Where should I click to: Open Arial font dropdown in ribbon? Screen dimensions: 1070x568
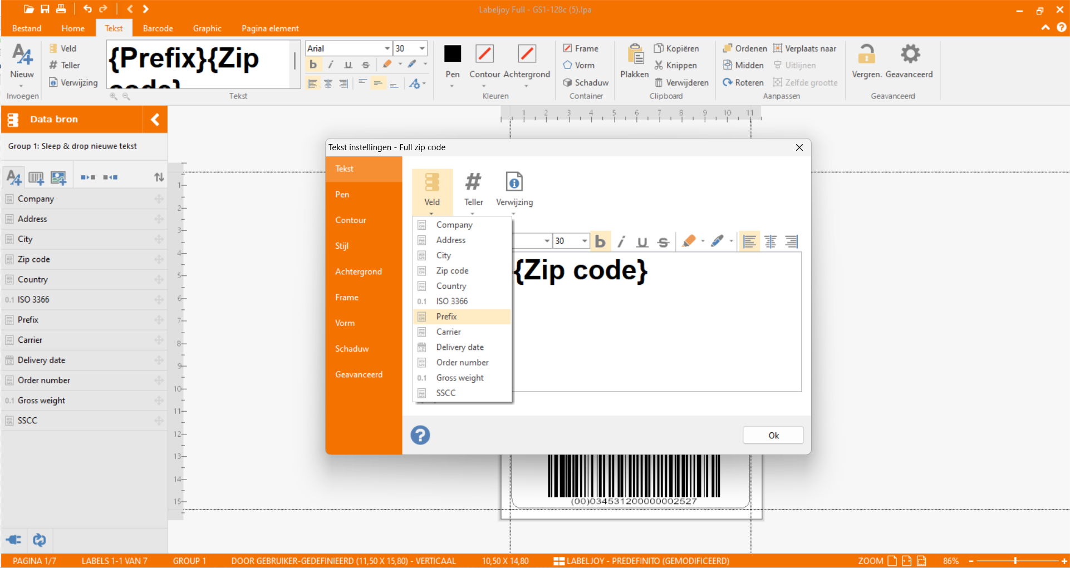click(x=387, y=48)
